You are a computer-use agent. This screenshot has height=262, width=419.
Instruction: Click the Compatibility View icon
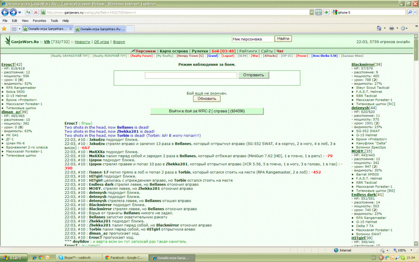[x=319, y=12]
